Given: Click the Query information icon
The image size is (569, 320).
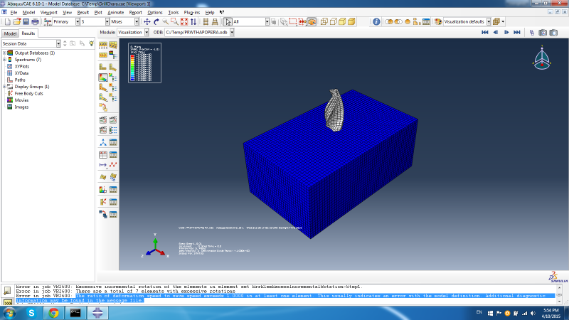Looking at the screenshot, I should 376,22.
